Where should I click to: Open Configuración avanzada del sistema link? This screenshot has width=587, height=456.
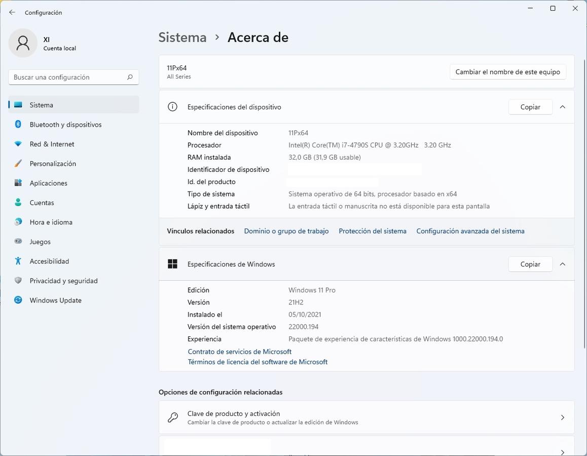pos(470,231)
